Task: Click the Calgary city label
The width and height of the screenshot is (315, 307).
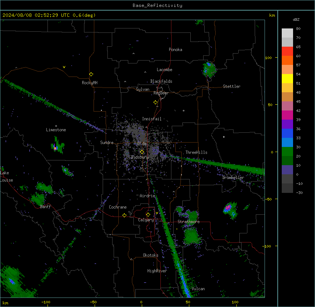Action: pos(146,220)
